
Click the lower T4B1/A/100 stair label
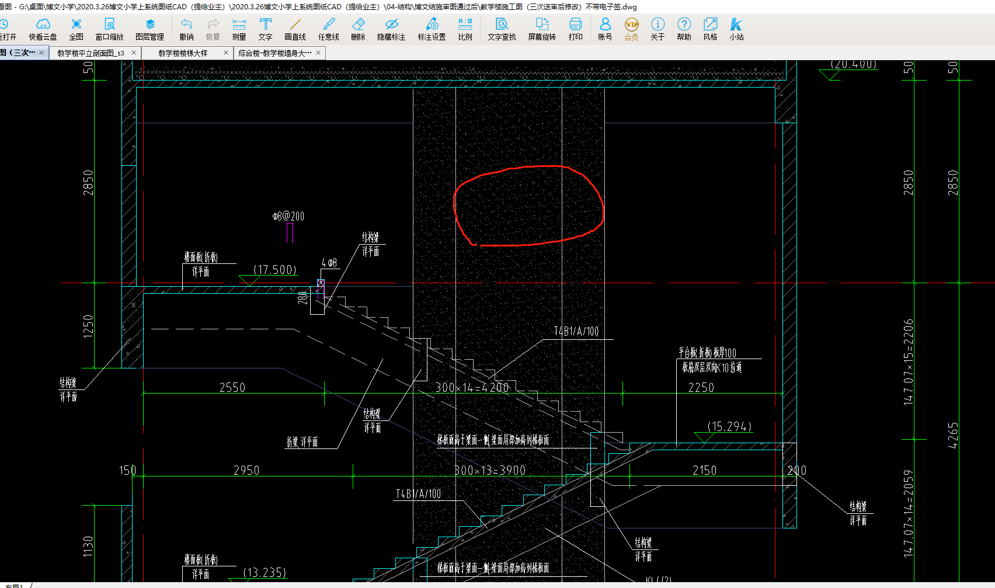pyautogui.click(x=419, y=494)
